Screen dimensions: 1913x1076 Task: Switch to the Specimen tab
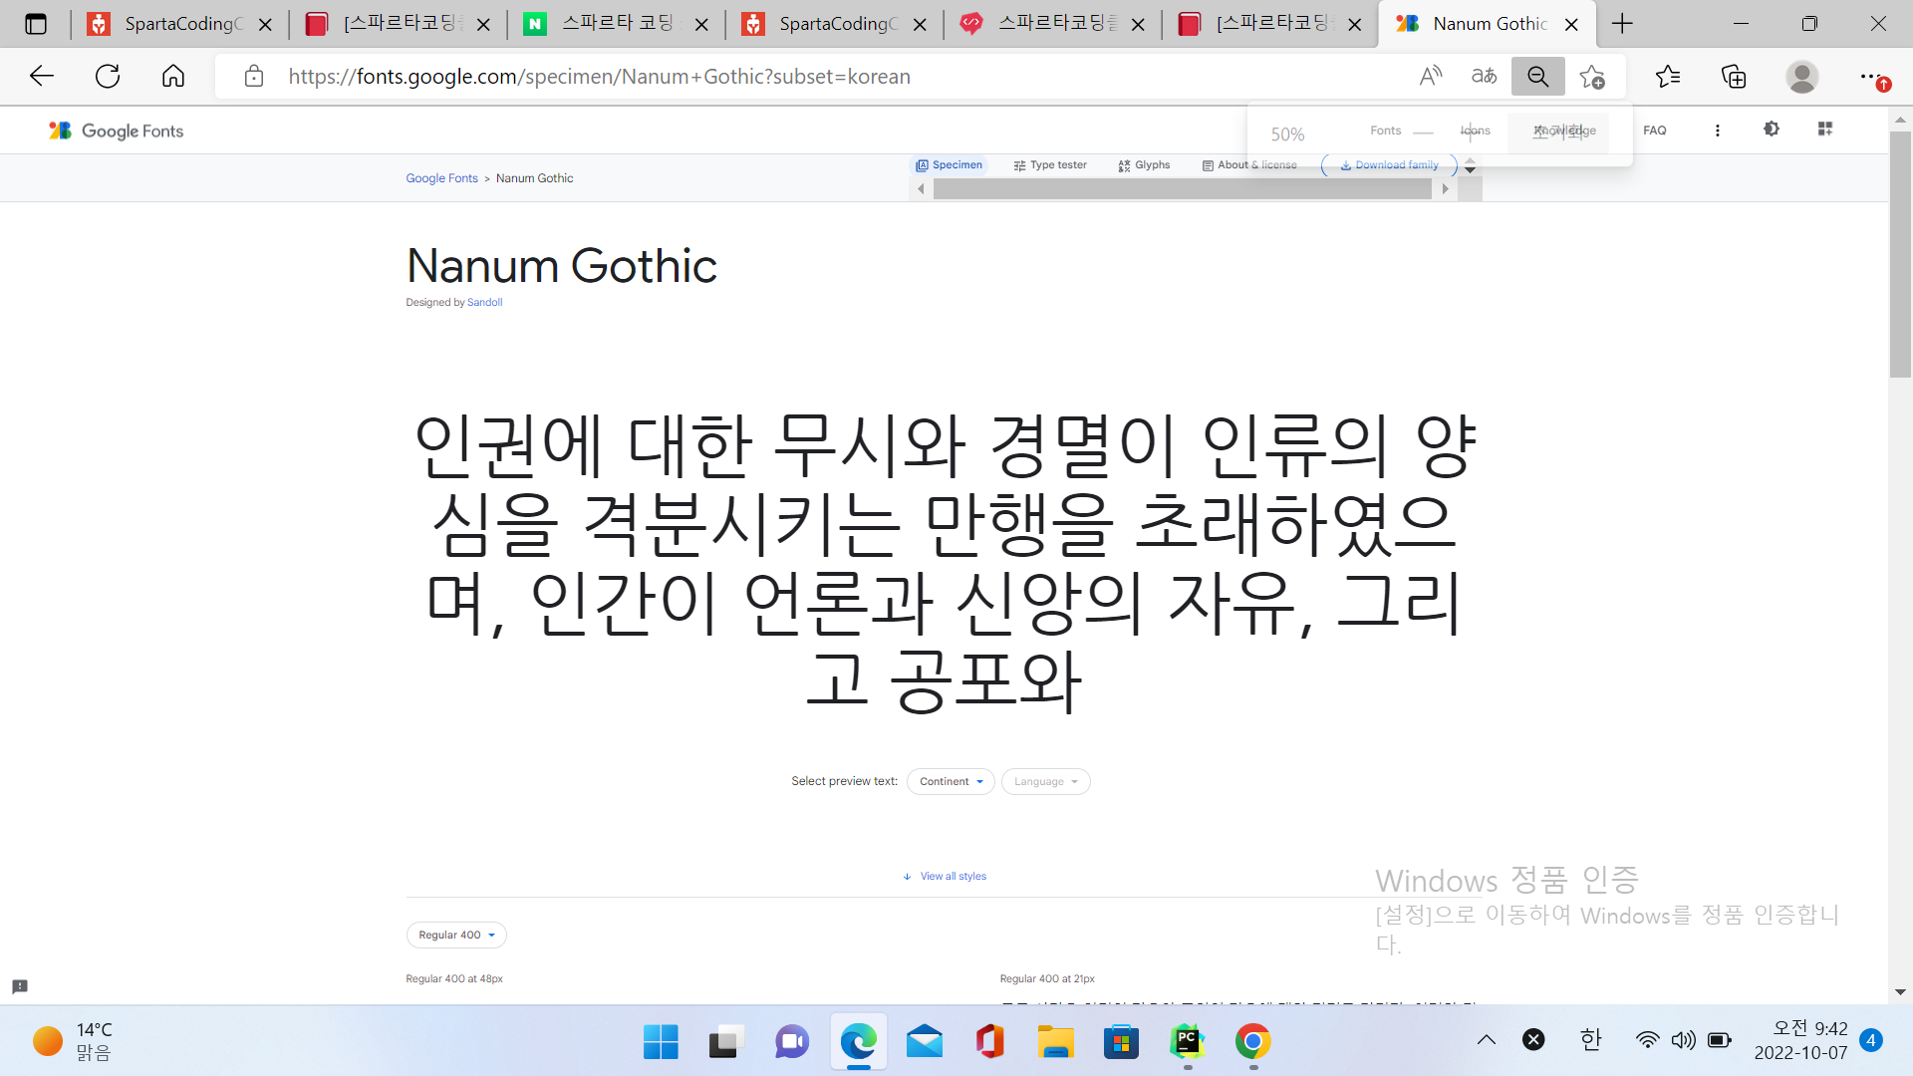pyautogui.click(x=950, y=165)
